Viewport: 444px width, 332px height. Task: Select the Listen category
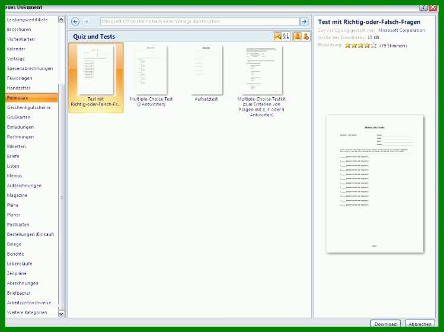click(13, 166)
